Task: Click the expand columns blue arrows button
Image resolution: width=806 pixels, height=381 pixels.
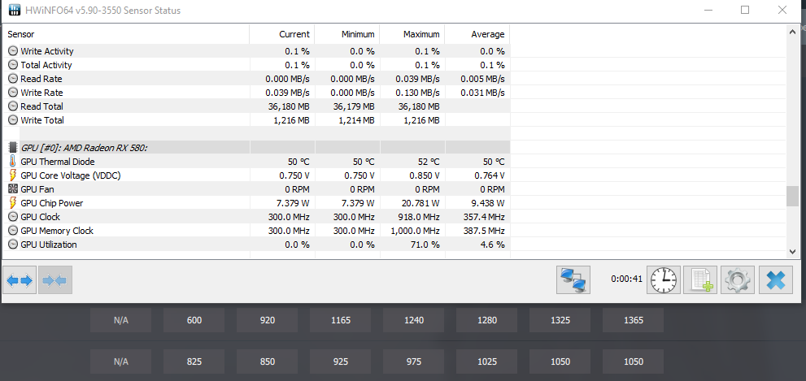Action: pyautogui.click(x=20, y=279)
